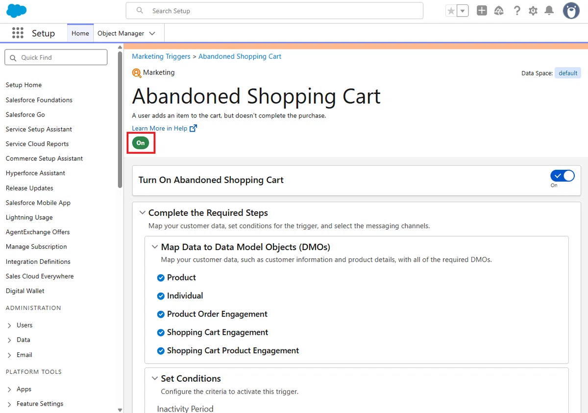Open the Setup gear icon
This screenshot has height=413, width=588.
tap(533, 11)
